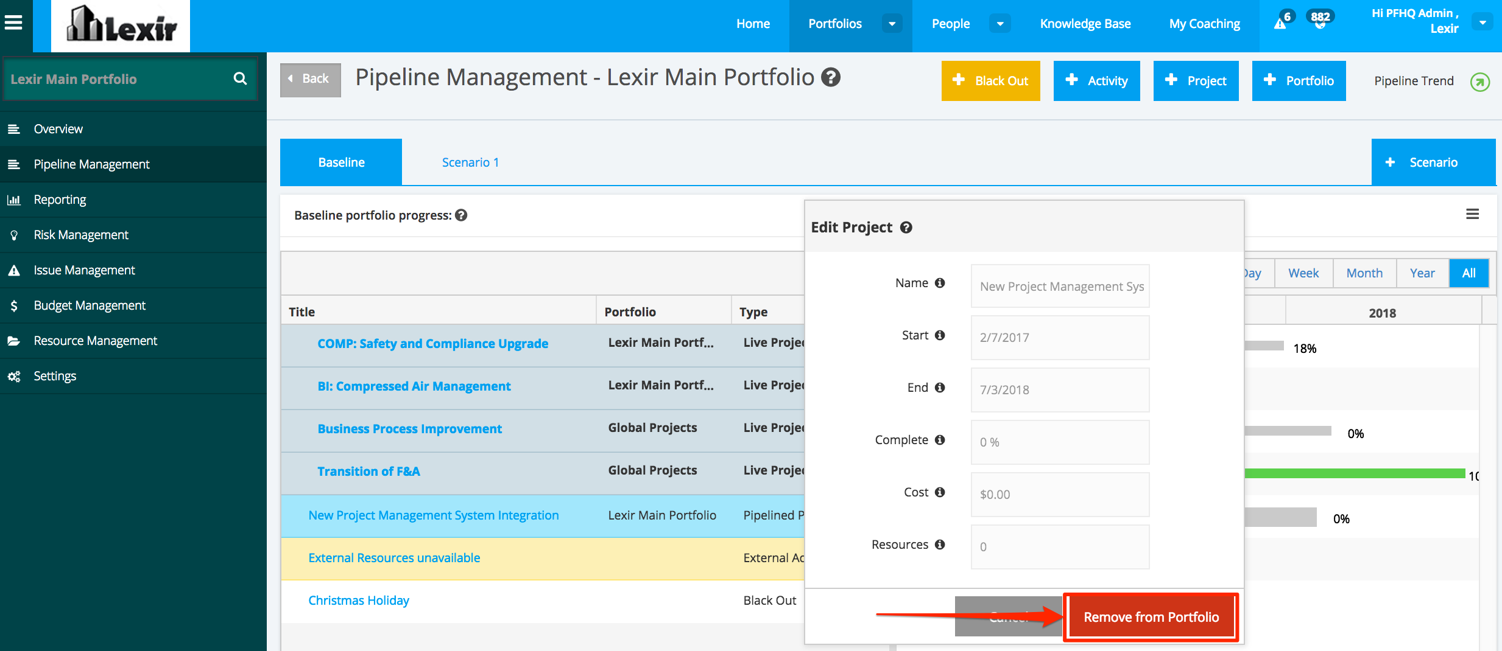Open Budget Management in the sidebar
The height and width of the screenshot is (651, 1502).
point(133,305)
